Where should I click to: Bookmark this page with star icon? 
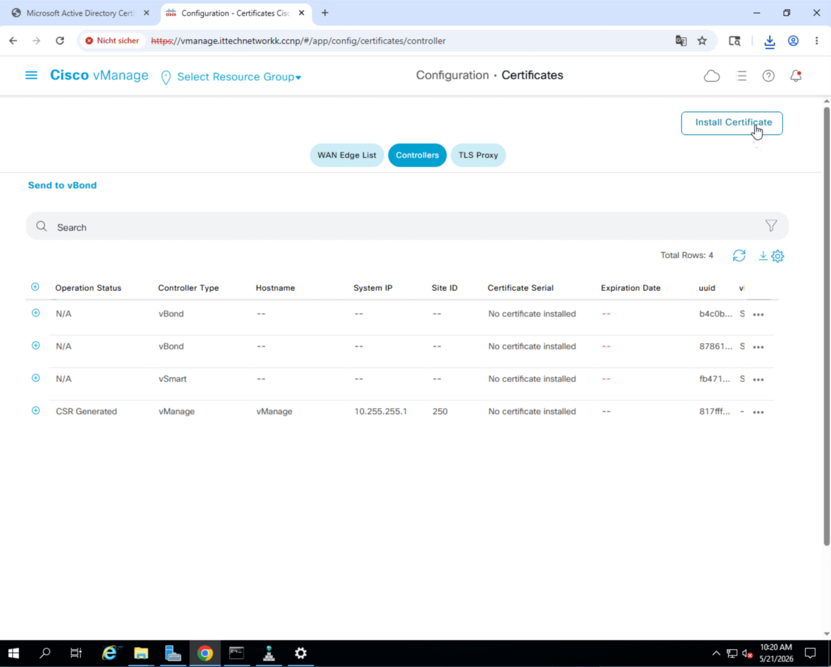(702, 40)
